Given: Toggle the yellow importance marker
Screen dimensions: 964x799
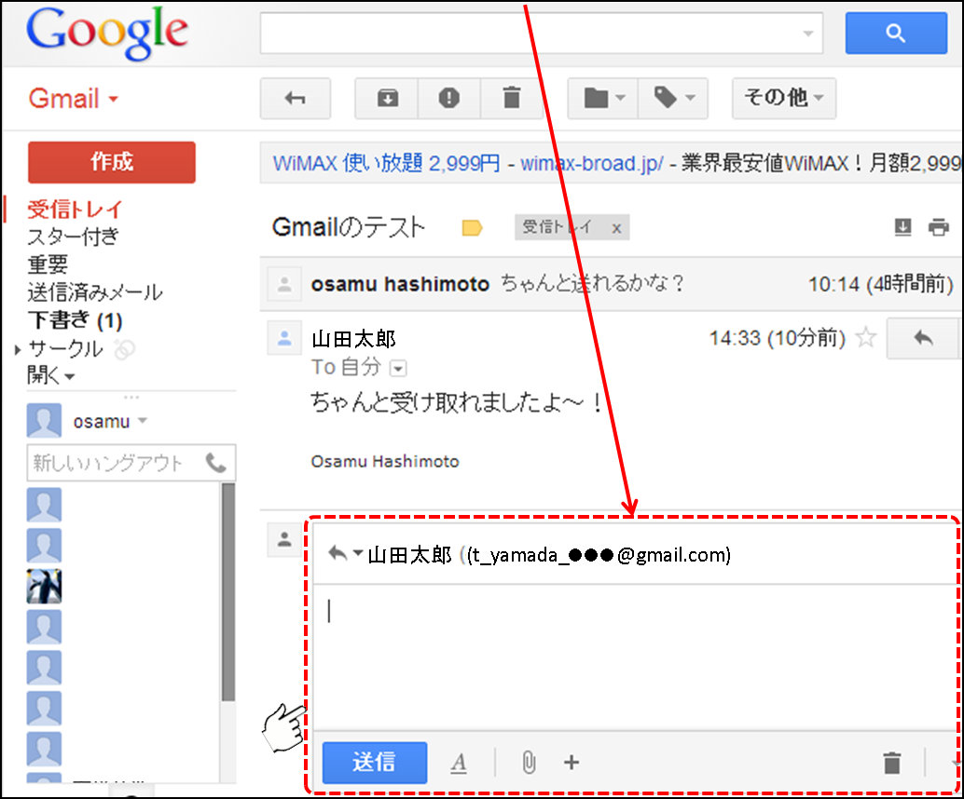Looking at the screenshot, I should [x=473, y=228].
